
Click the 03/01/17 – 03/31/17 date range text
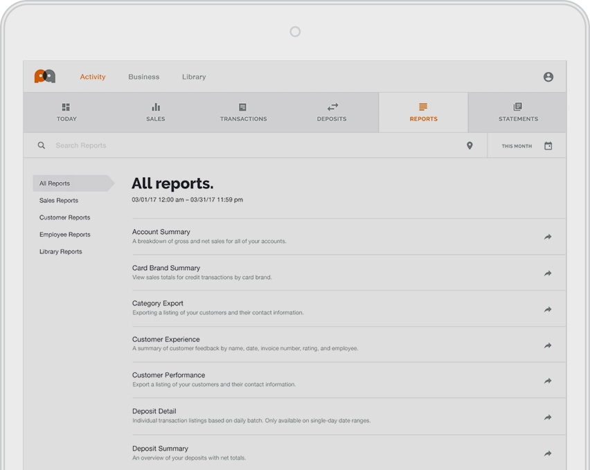188,199
